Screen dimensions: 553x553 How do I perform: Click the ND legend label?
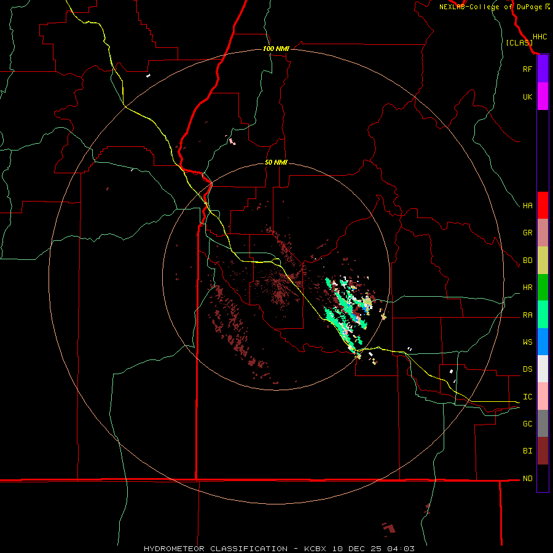coord(527,479)
